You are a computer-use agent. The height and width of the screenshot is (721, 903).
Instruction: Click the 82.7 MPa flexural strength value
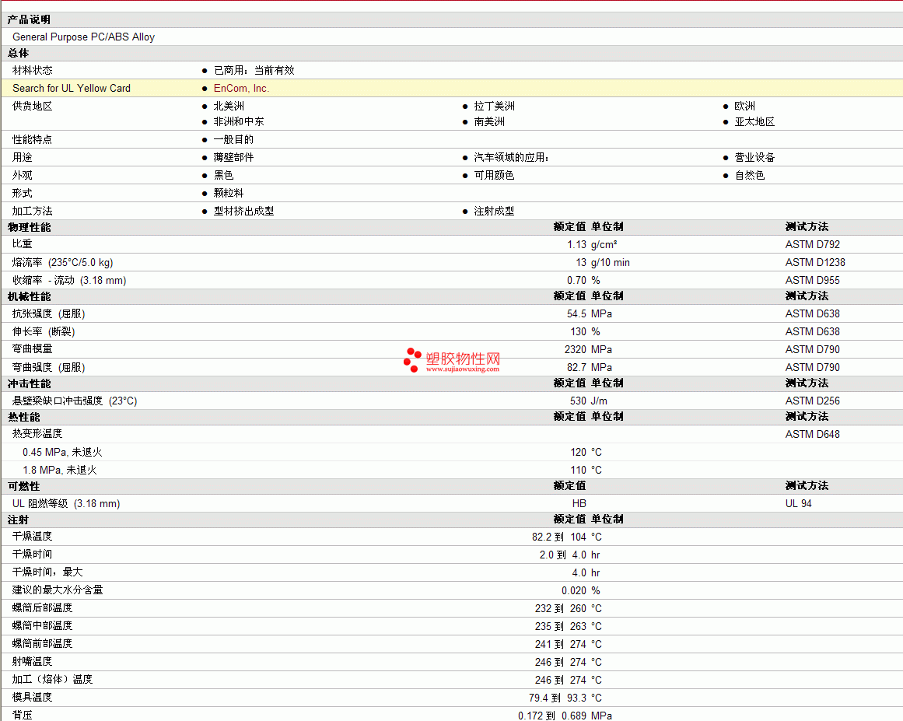click(589, 367)
